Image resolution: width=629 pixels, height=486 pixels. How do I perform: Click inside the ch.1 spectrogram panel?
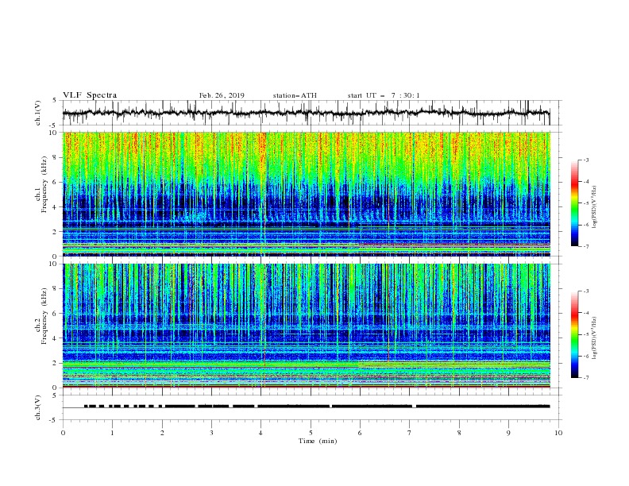[x=307, y=194]
